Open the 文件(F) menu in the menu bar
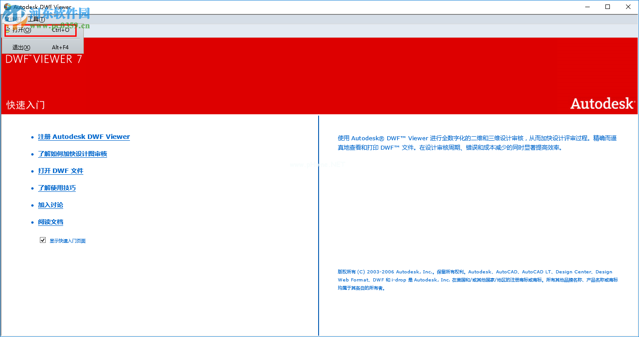Image resolution: width=639 pixels, height=337 pixels. (13, 19)
